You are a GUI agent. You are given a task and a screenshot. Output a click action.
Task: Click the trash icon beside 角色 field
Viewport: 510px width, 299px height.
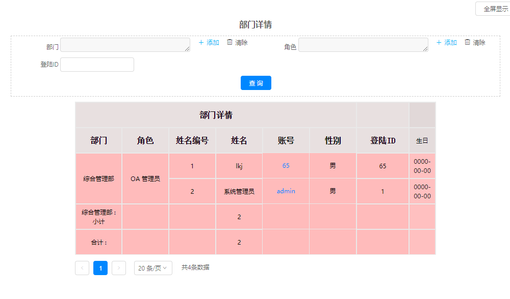(x=467, y=42)
